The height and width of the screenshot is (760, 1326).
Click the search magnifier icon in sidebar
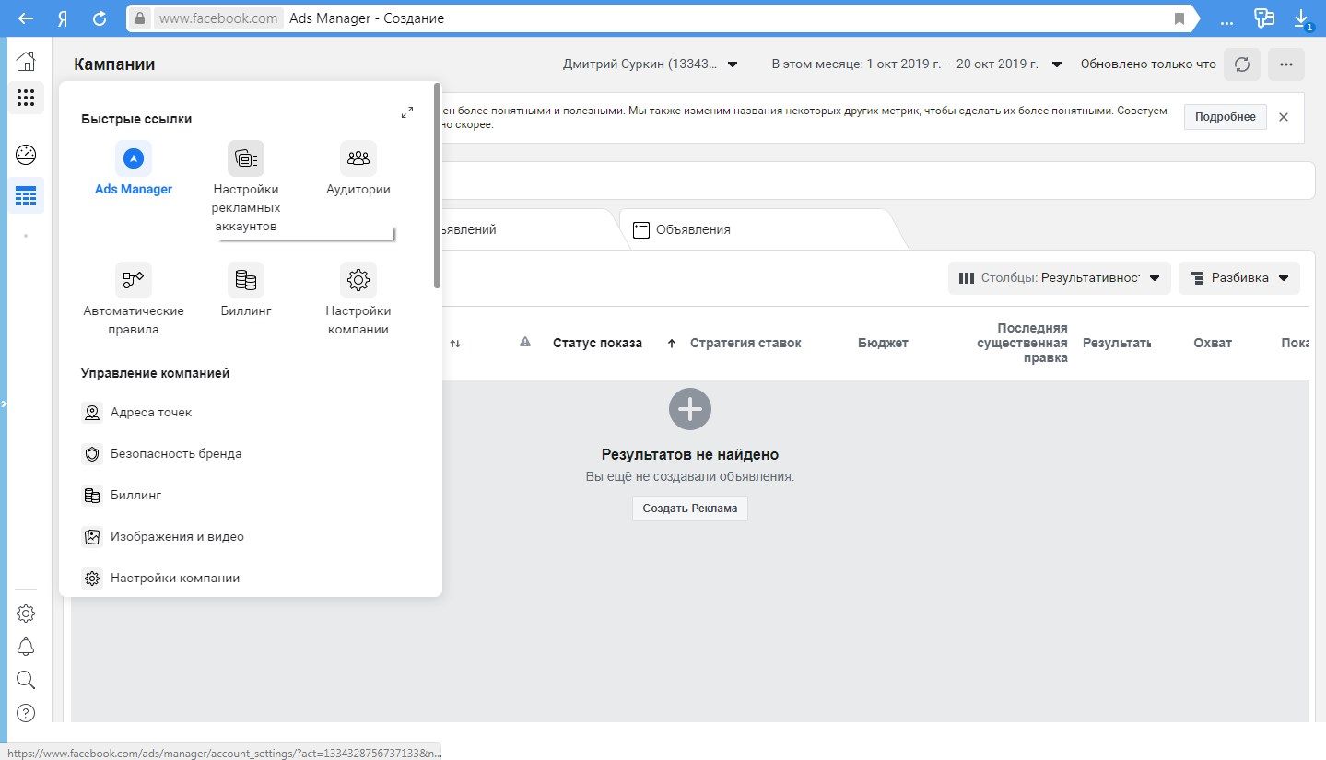[26, 680]
